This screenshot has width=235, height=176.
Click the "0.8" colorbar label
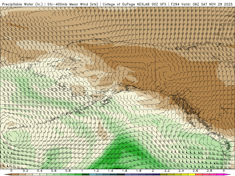[68, 171]
